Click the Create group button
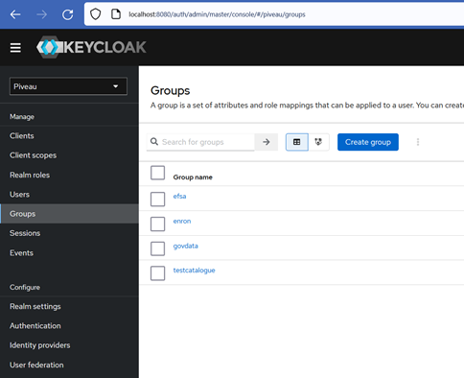 [x=368, y=142]
